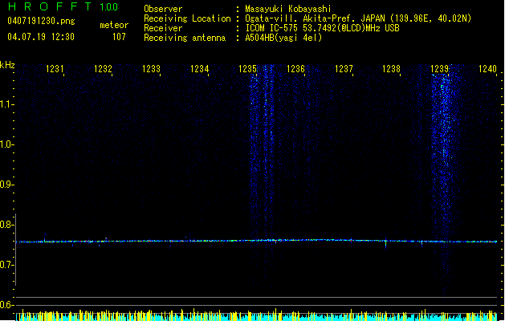Image resolution: width=505 pixels, height=321 pixels.
Task: Click the 0.8 frequency axis label
Action: click(x=6, y=225)
